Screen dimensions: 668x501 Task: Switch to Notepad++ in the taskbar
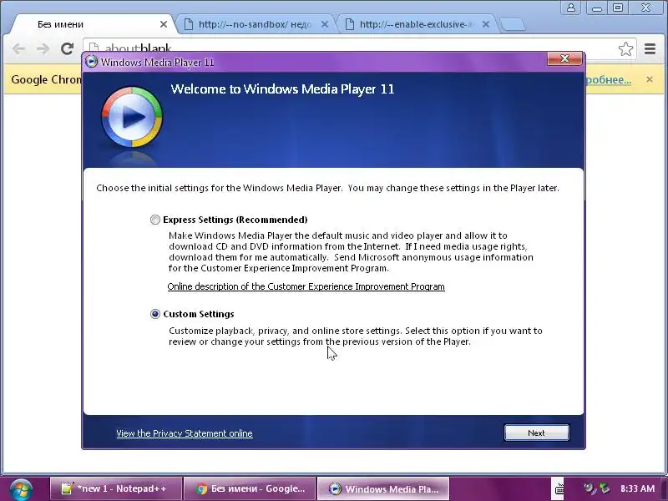pyautogui.click(x=116, y=488)
